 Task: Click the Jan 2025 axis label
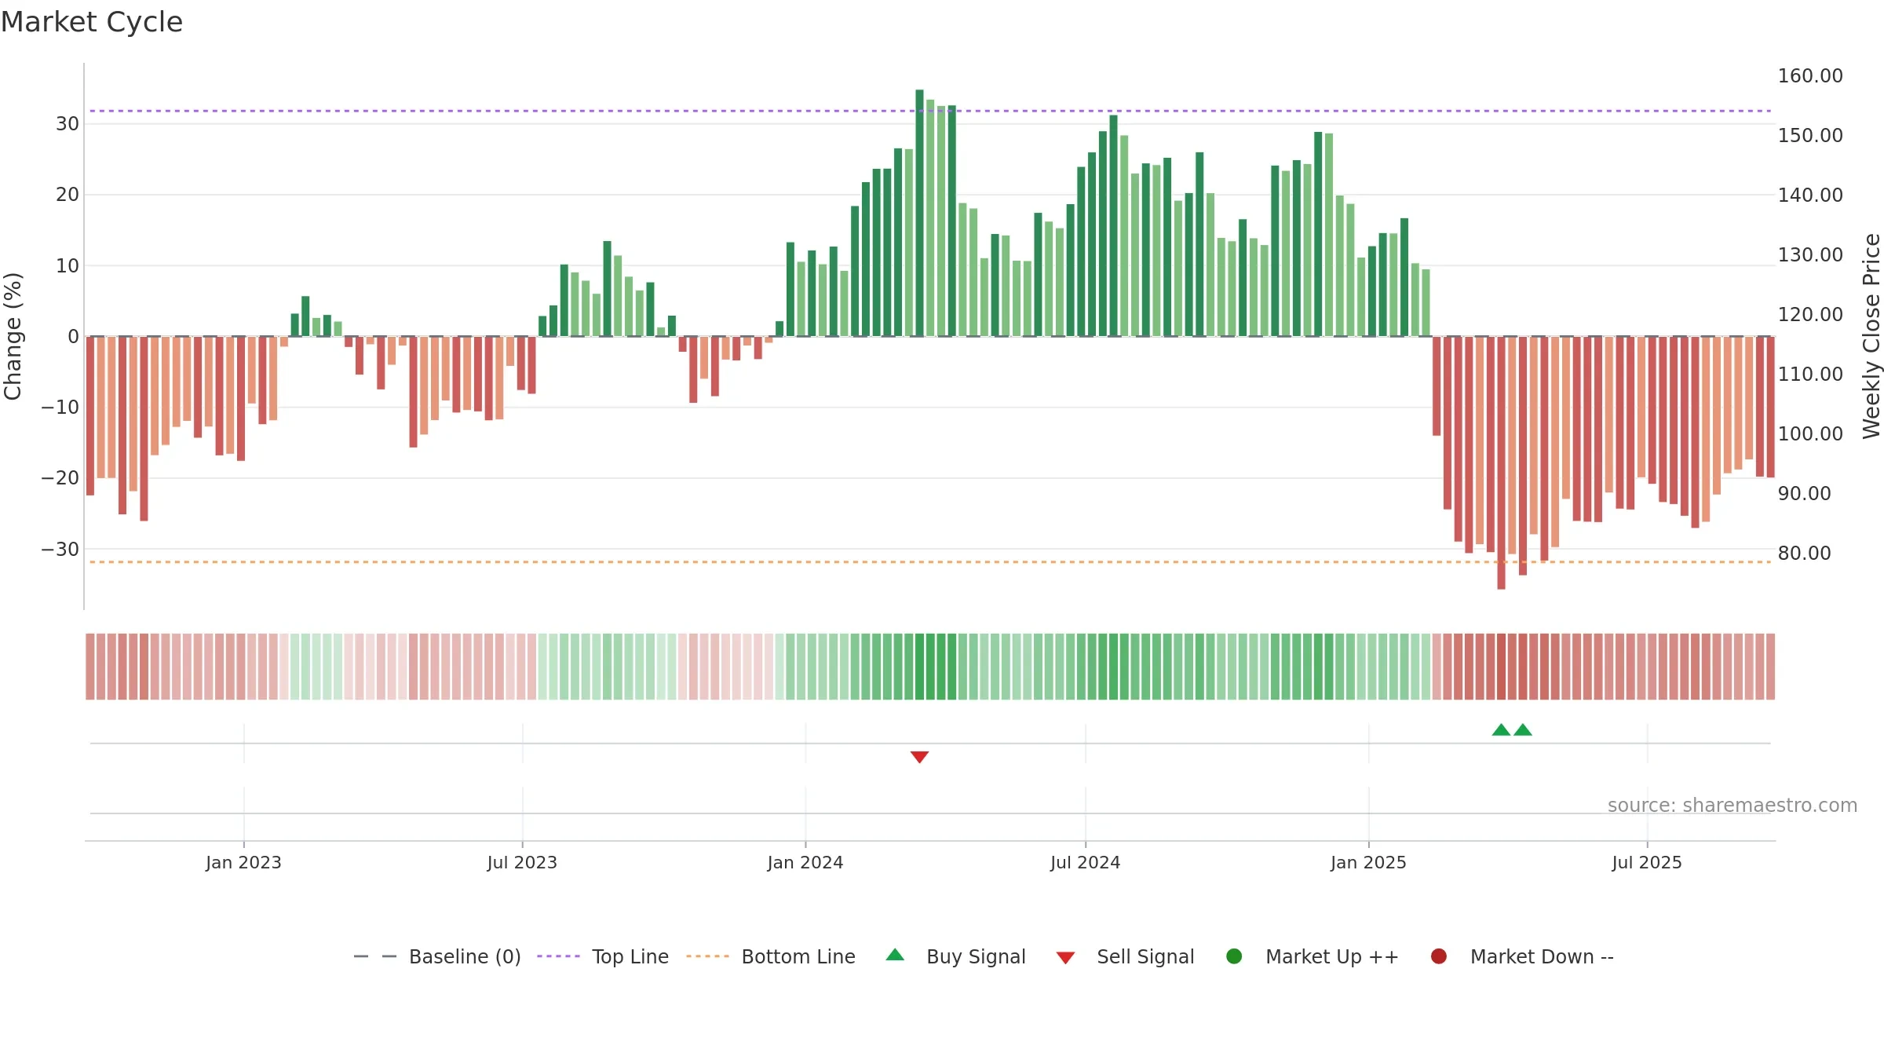(x=1368, y=862)
